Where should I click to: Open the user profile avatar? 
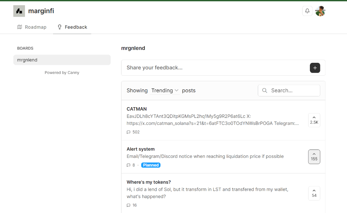click(x=320, y=11)
